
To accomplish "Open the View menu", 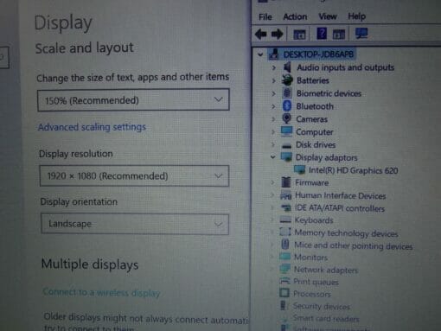I will coord(328,16).
